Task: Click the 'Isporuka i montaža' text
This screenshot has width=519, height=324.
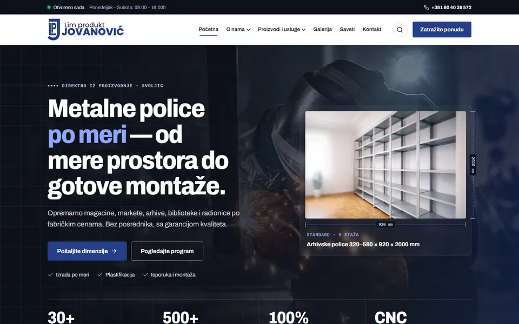Action: (x=173, y=274)
